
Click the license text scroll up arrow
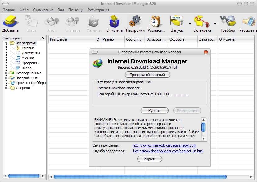[x=203, y=120]
